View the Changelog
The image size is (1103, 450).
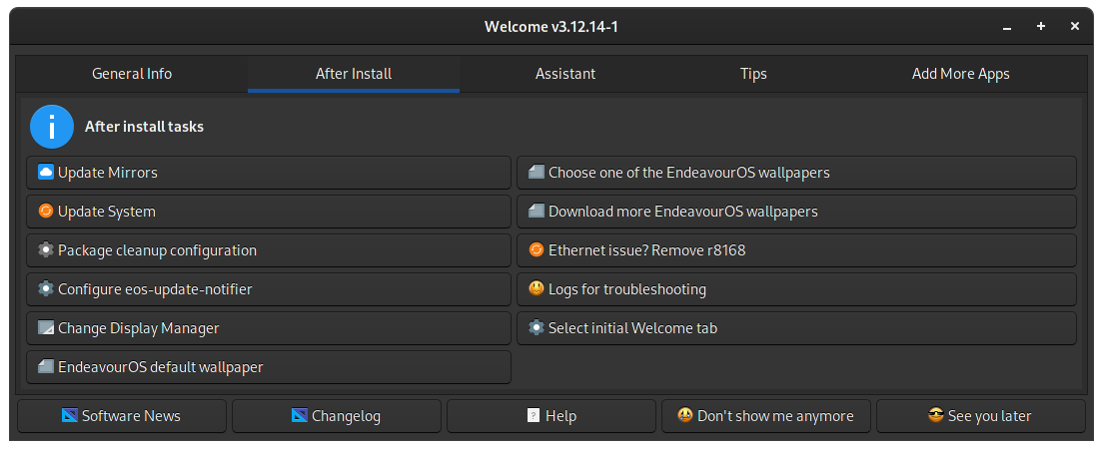click(337, 416)
